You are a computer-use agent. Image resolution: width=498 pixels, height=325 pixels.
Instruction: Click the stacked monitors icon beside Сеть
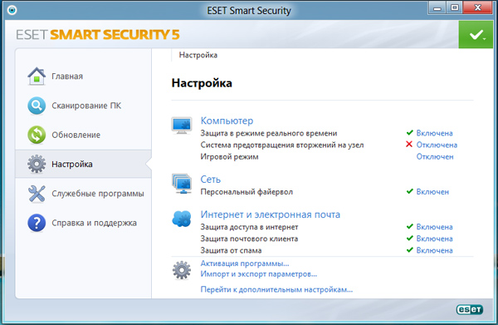(182, 184)
